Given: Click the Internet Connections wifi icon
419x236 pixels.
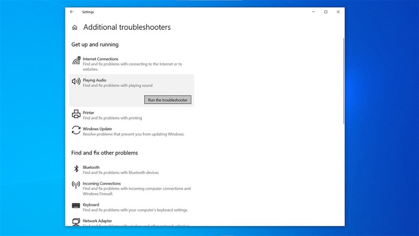Looking at the screenshot, I should tap(76, 61).
